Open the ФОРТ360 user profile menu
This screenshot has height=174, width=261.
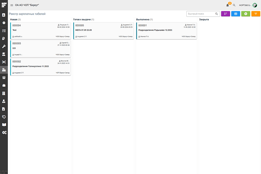point(248,5)
